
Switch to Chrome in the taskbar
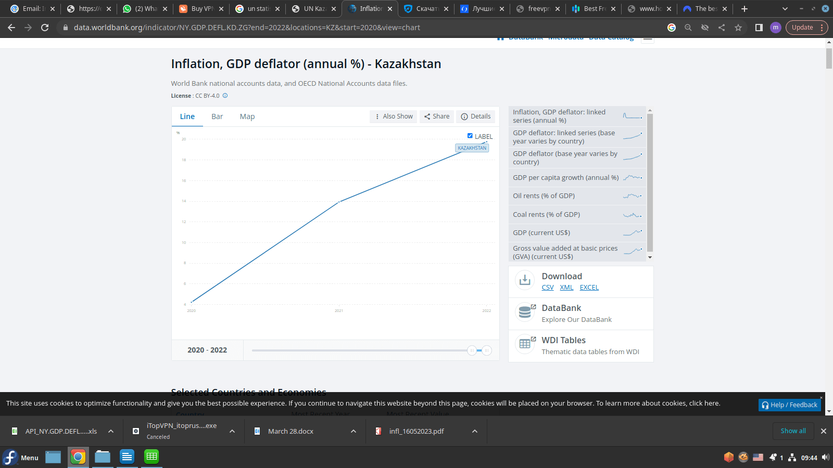coord(78,457)
